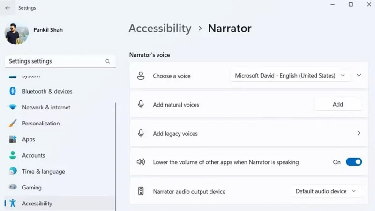Open Personalization settings
This screenshot has height=211, width=375.
point(41,124)
